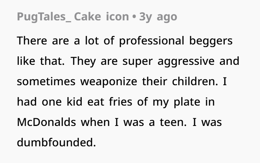Image resolution: width=260 pixels, height=163 pixels.
Task: Click the word dumbfounded in the comment
Action: pos(56,142)
